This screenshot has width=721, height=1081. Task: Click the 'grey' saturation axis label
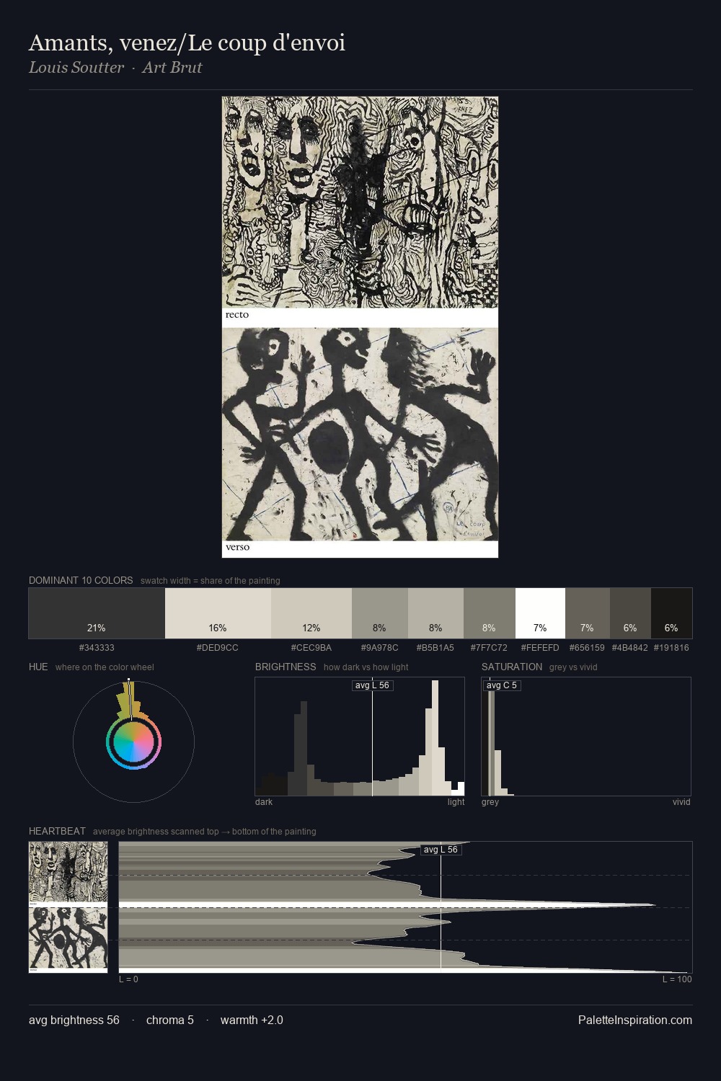click(x=490, y=802)
